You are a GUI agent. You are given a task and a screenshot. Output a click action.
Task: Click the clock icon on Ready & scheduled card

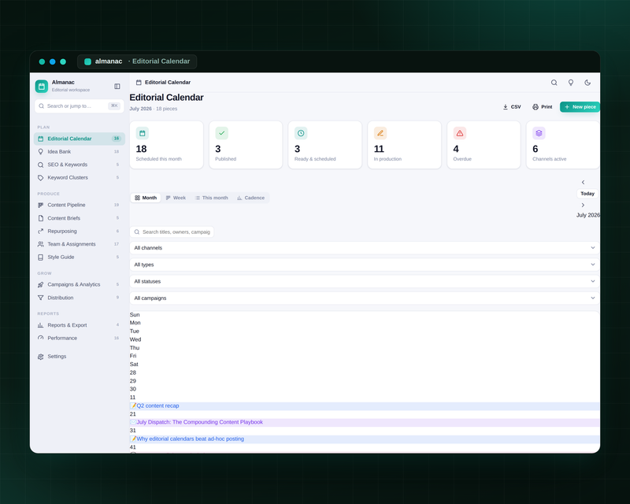(x=301, y=133)
